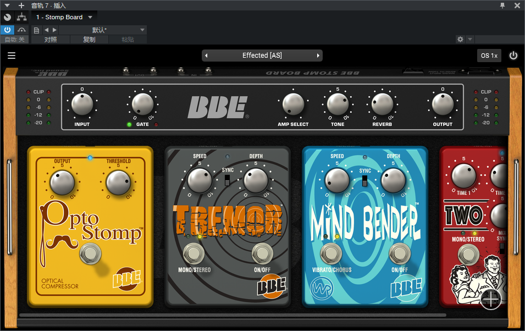
Task: Toggle the blue plugin activate button
Action: point(7,30)
